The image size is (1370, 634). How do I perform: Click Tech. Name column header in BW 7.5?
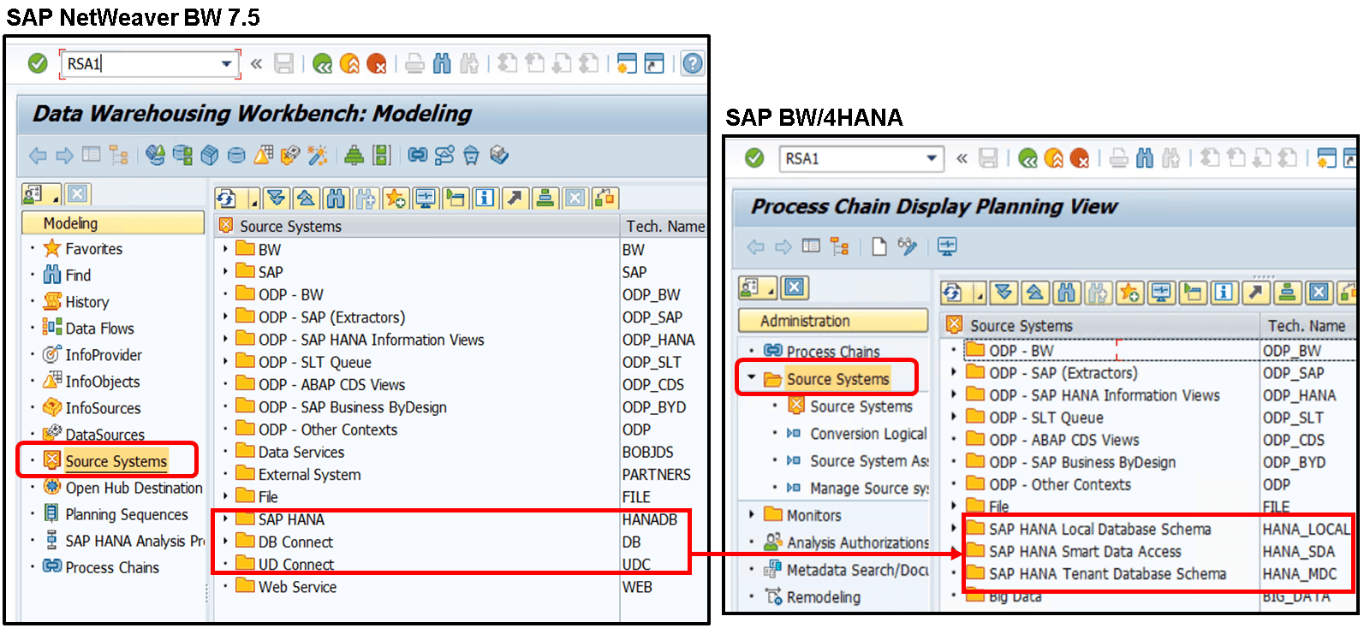(x=665, y=227)
